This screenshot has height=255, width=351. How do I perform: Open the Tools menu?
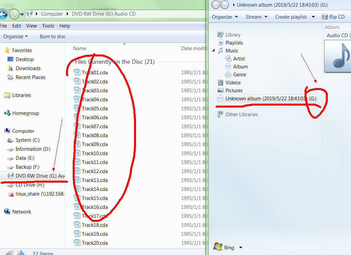pos(48,26)
